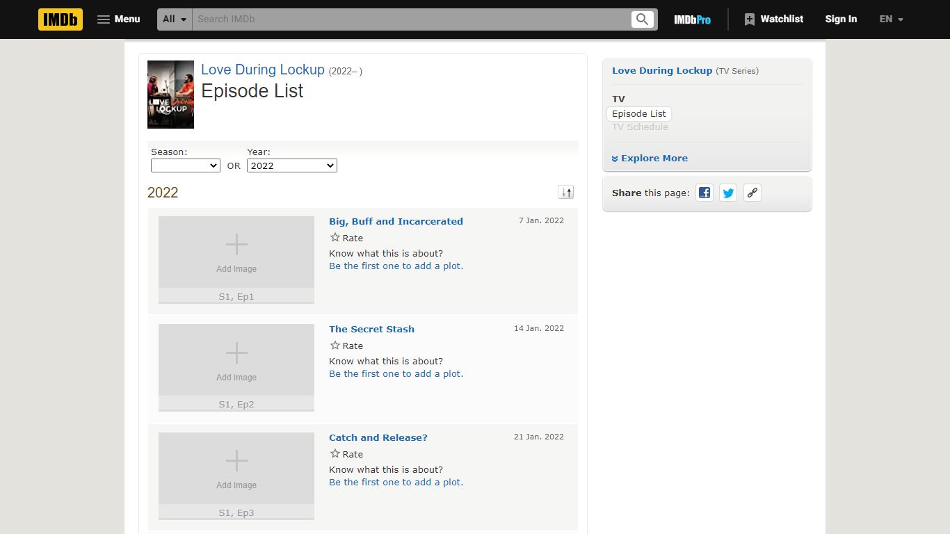The image size is (950, 534).
Task: Add a plot for Catch and Release?
Action: coord(396,482)
